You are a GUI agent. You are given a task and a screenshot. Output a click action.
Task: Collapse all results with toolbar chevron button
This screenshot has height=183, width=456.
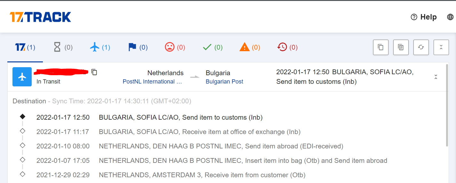[x=441, y=47]
